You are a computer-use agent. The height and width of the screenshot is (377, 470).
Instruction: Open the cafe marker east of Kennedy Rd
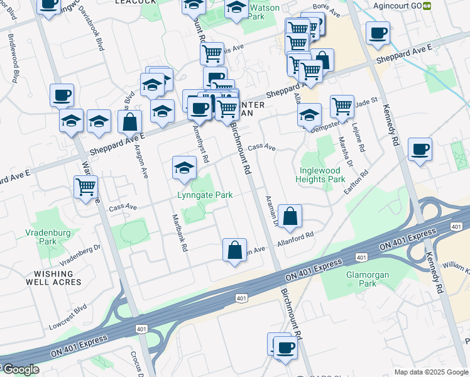pos(420,151)
